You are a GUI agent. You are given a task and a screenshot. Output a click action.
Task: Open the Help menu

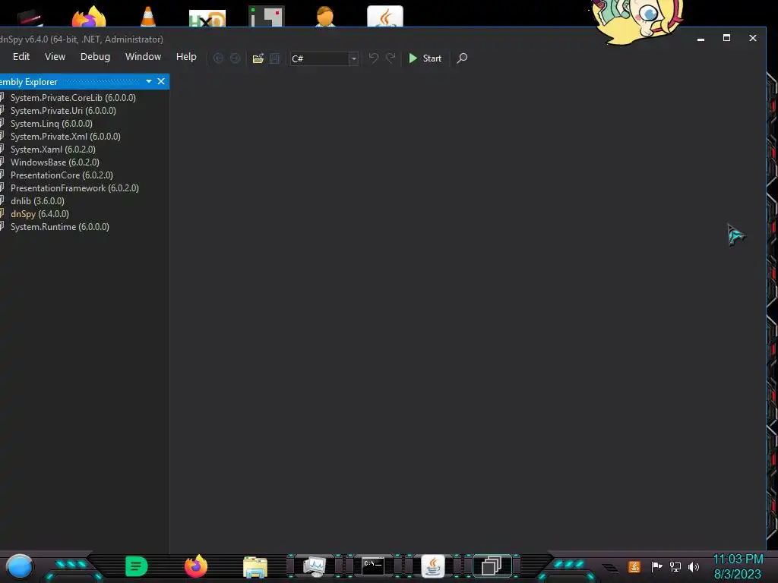[x=186, y=57]
